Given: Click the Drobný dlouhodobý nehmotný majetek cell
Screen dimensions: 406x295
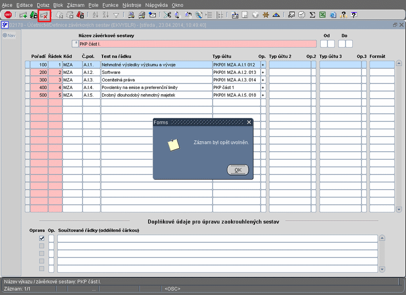Looking at the screenshot, I should (156, 95).
